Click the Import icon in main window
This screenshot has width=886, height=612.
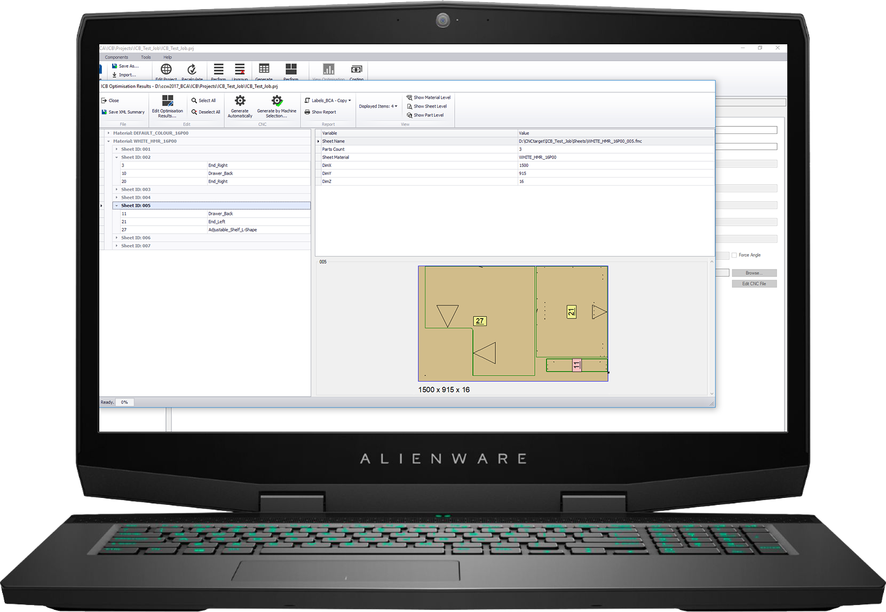tap(114, 75)
